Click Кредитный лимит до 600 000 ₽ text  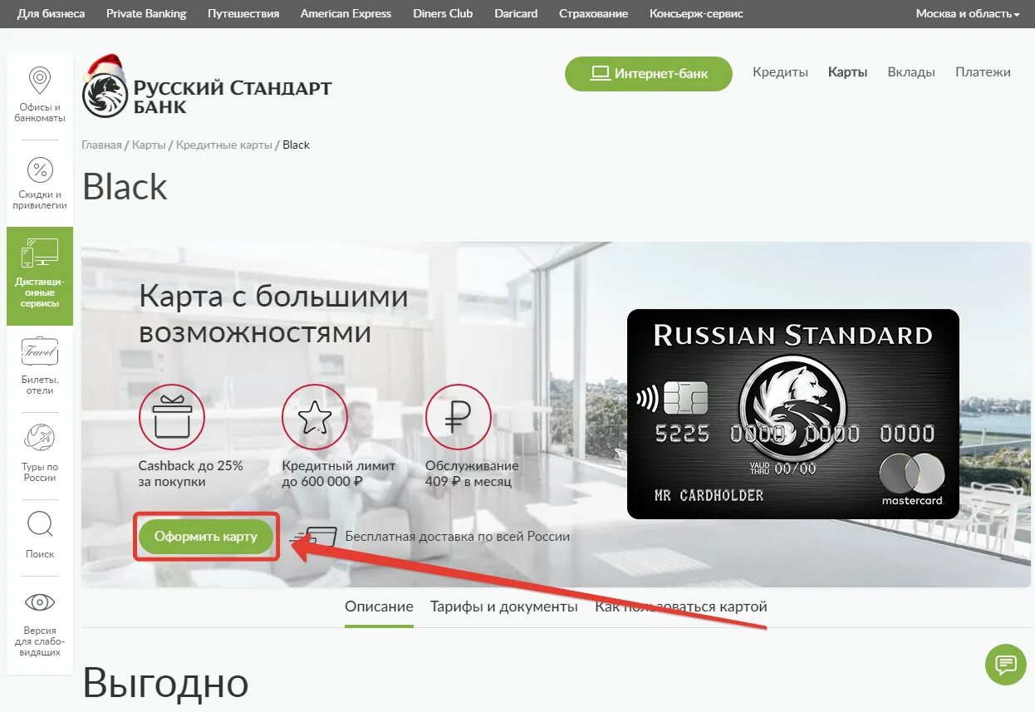tap(339, 474)
